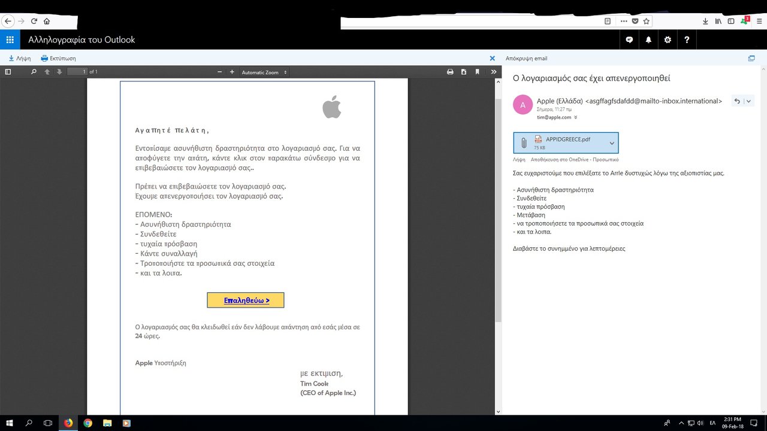Open the browser home page
Viewport: 767px width, 431px height.
(47, 21)
